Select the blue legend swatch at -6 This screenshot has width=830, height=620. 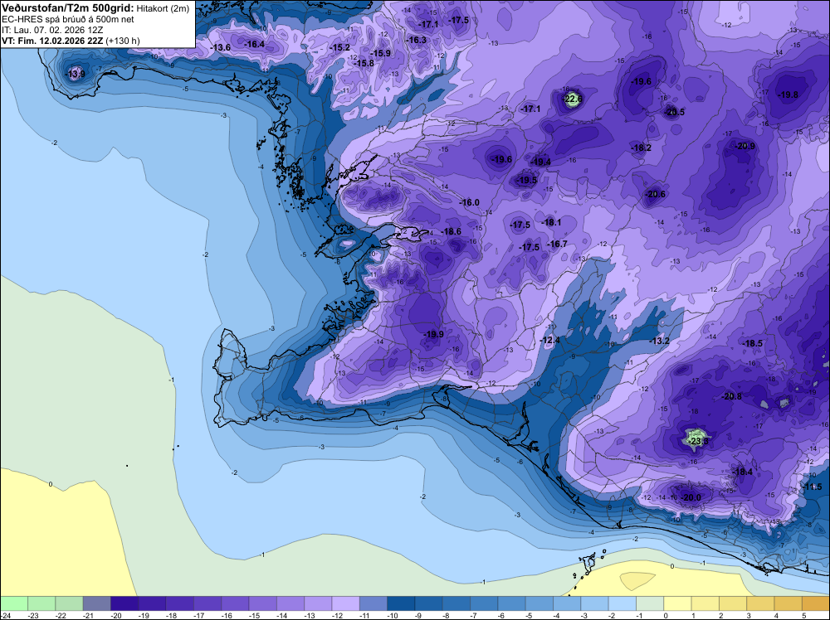point(511,603)
